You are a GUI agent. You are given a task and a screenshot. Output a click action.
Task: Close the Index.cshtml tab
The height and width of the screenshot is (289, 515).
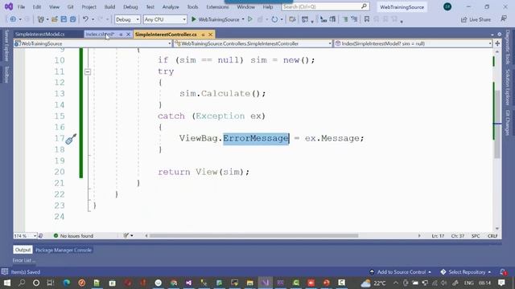(128, 35)
